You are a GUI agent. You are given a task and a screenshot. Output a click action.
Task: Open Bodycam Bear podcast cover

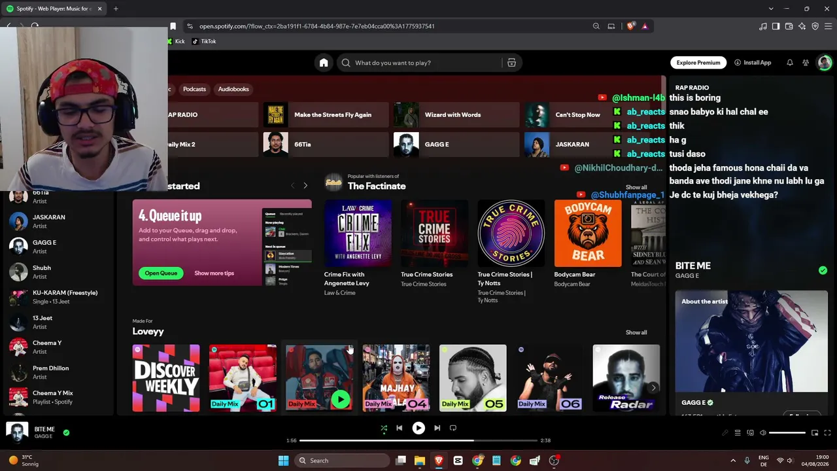coord(588,234)
